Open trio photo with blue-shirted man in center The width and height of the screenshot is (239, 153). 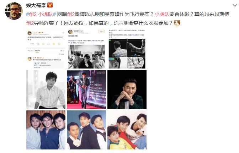(x=46, y=130)
